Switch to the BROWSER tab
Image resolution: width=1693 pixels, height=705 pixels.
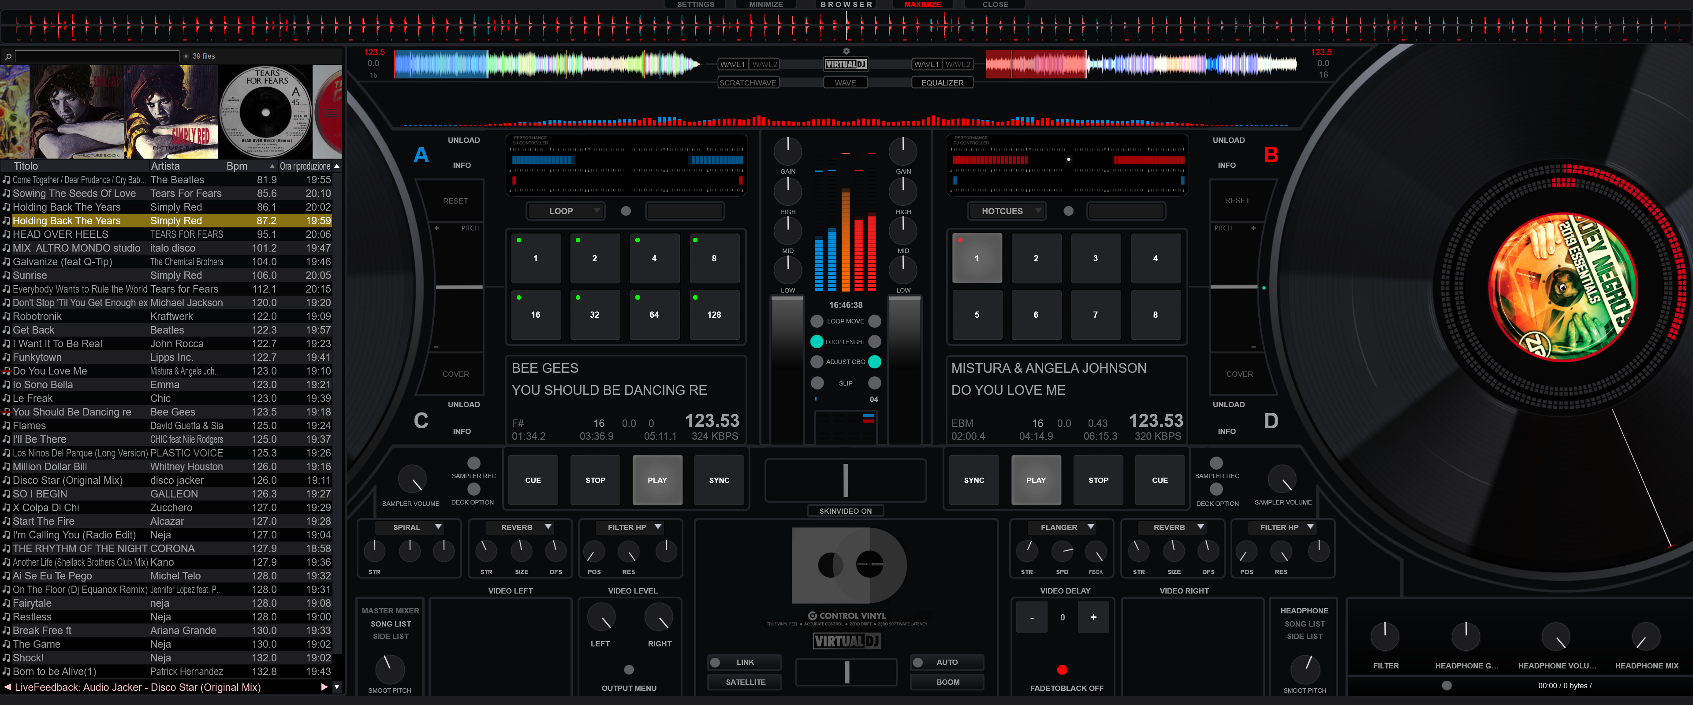(x=846, y=4)
